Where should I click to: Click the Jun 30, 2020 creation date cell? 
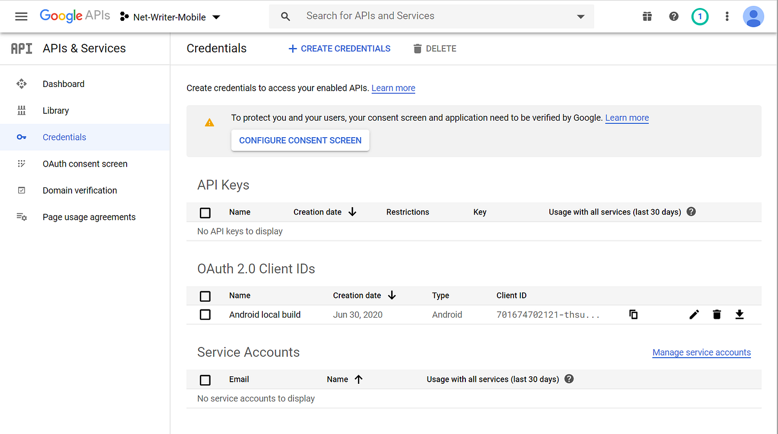tap(357, 314)
